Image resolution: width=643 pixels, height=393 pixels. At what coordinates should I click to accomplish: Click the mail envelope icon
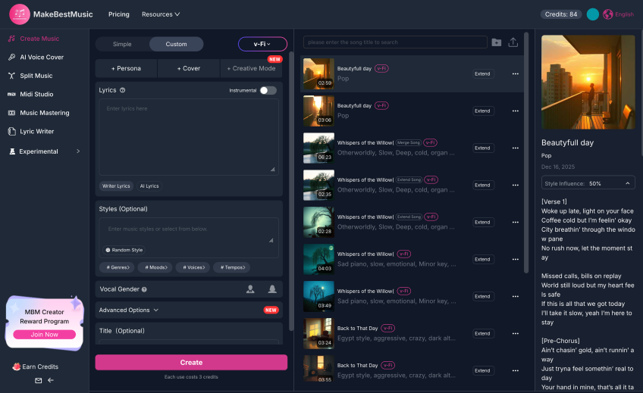coord(38,380)
